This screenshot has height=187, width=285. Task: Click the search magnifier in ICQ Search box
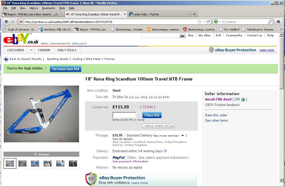point(270,22)
